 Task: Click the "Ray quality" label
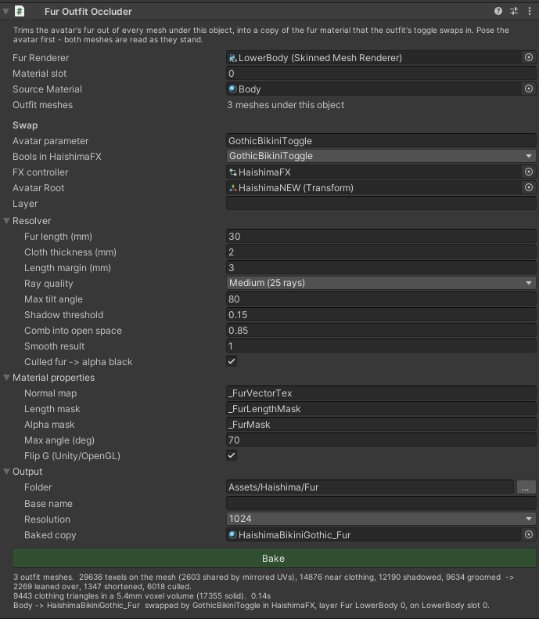[49, 284]
